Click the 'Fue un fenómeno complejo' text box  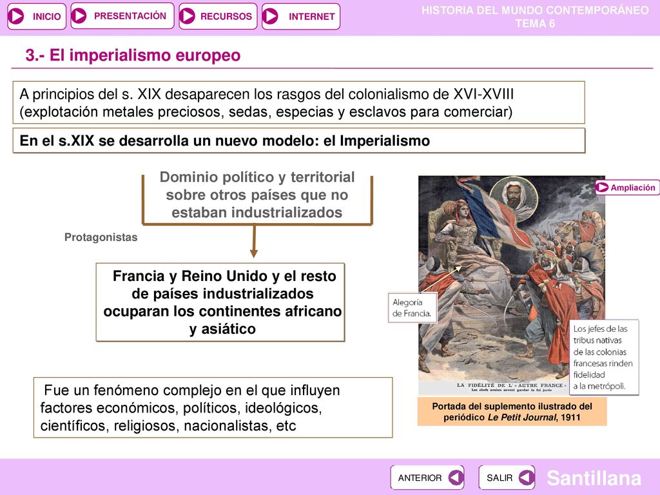coord(213,407)
